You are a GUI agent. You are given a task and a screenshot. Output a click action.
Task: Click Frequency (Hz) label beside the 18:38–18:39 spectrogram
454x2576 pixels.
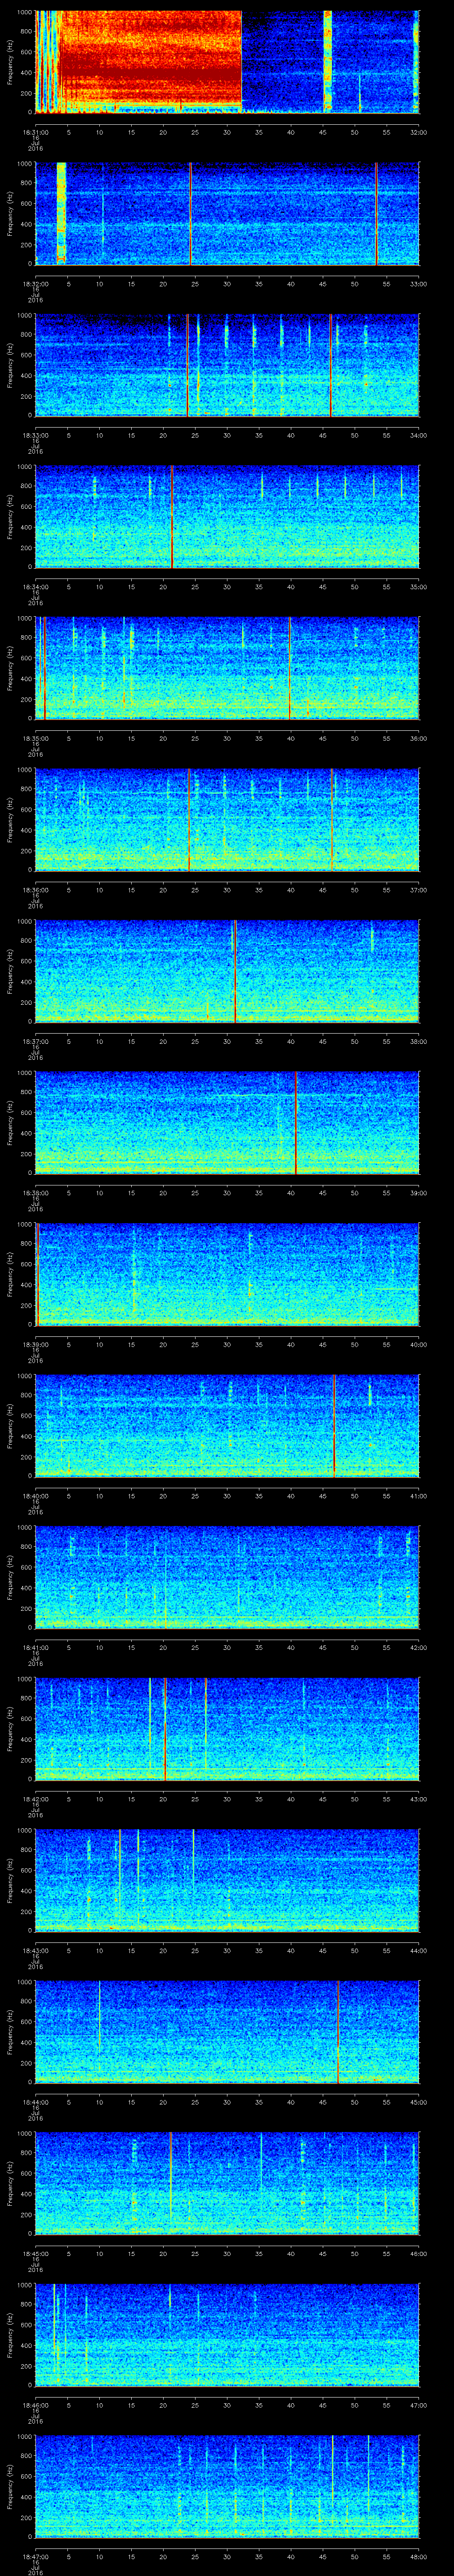[x=10, y=1123]
